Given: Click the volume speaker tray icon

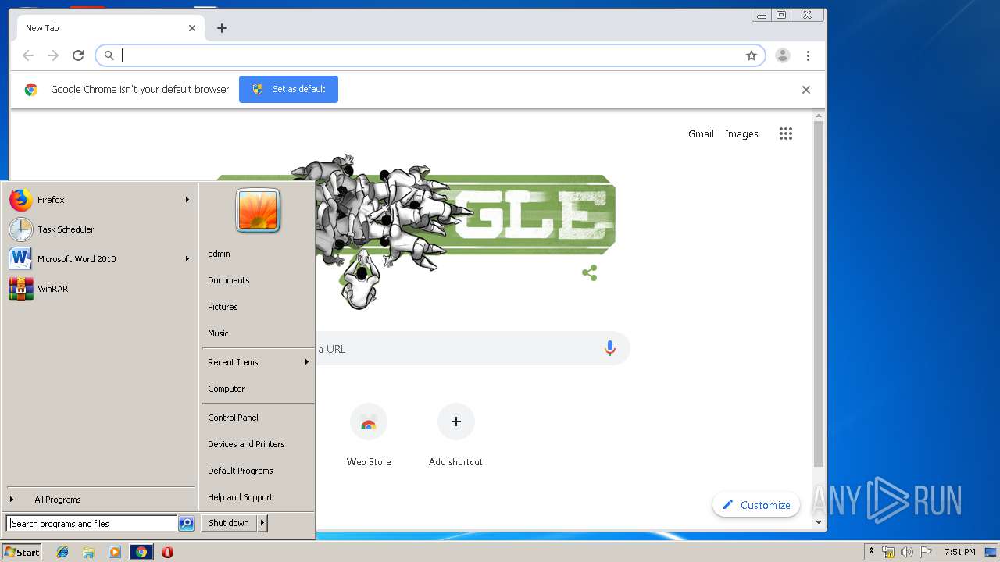Looking at the screenshot, I should point(906,552).
